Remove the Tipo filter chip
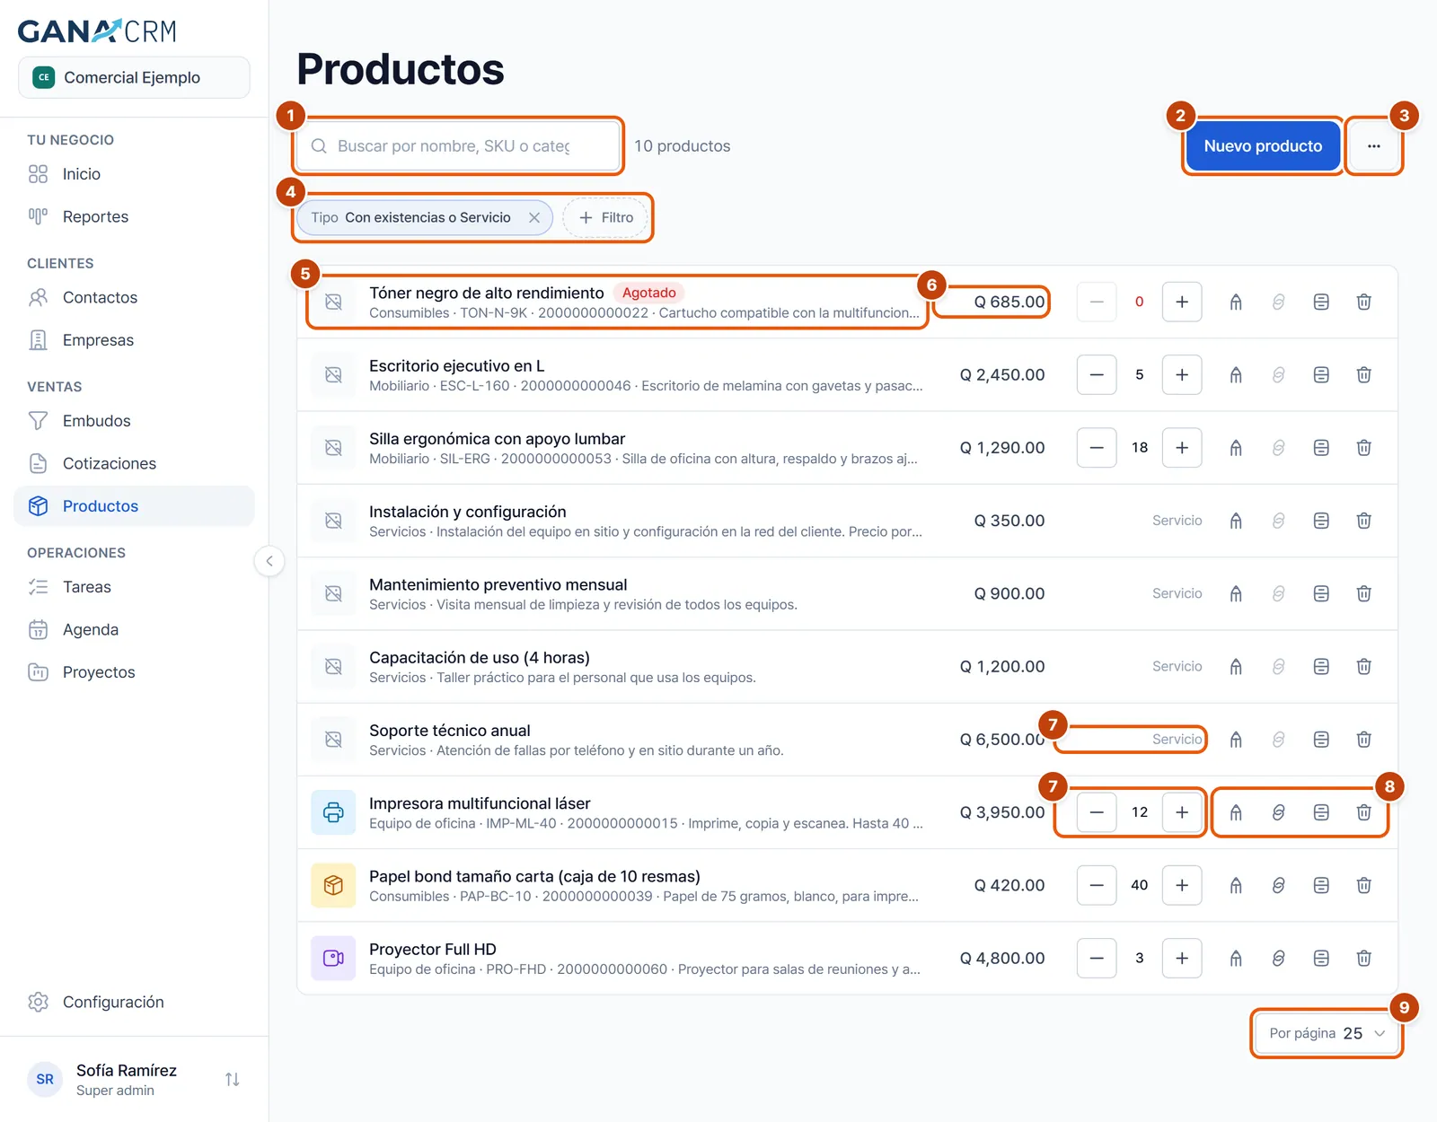Image resolution: width=1437 pixels, height=1122 pixels. click(x=534, y=217)
